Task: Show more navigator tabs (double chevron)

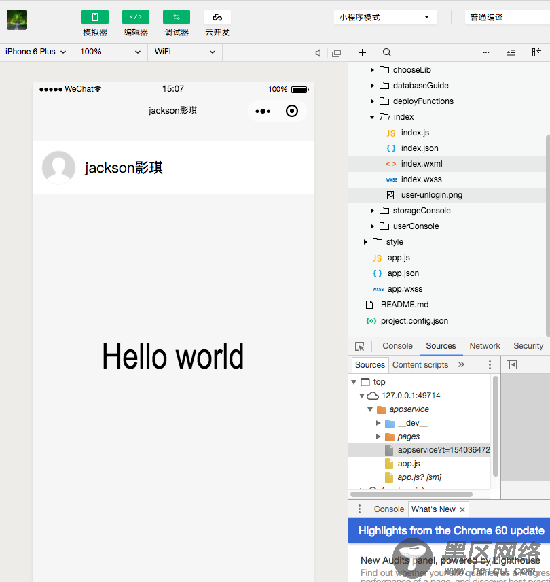Action: coord(461,364)
